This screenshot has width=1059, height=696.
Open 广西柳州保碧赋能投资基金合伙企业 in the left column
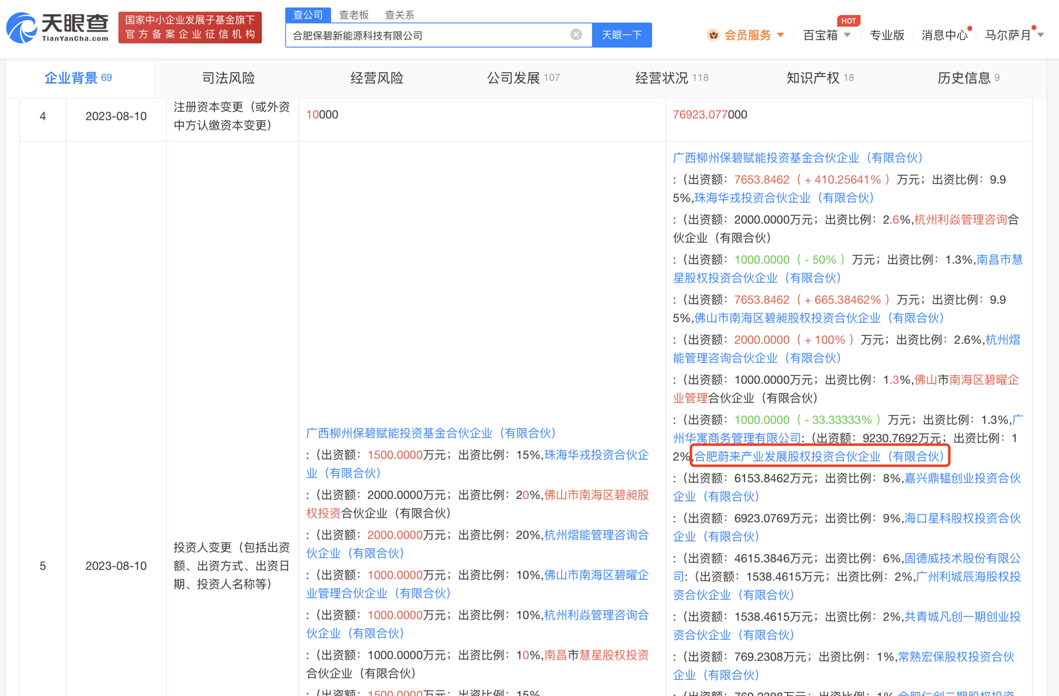coord(431,433)
